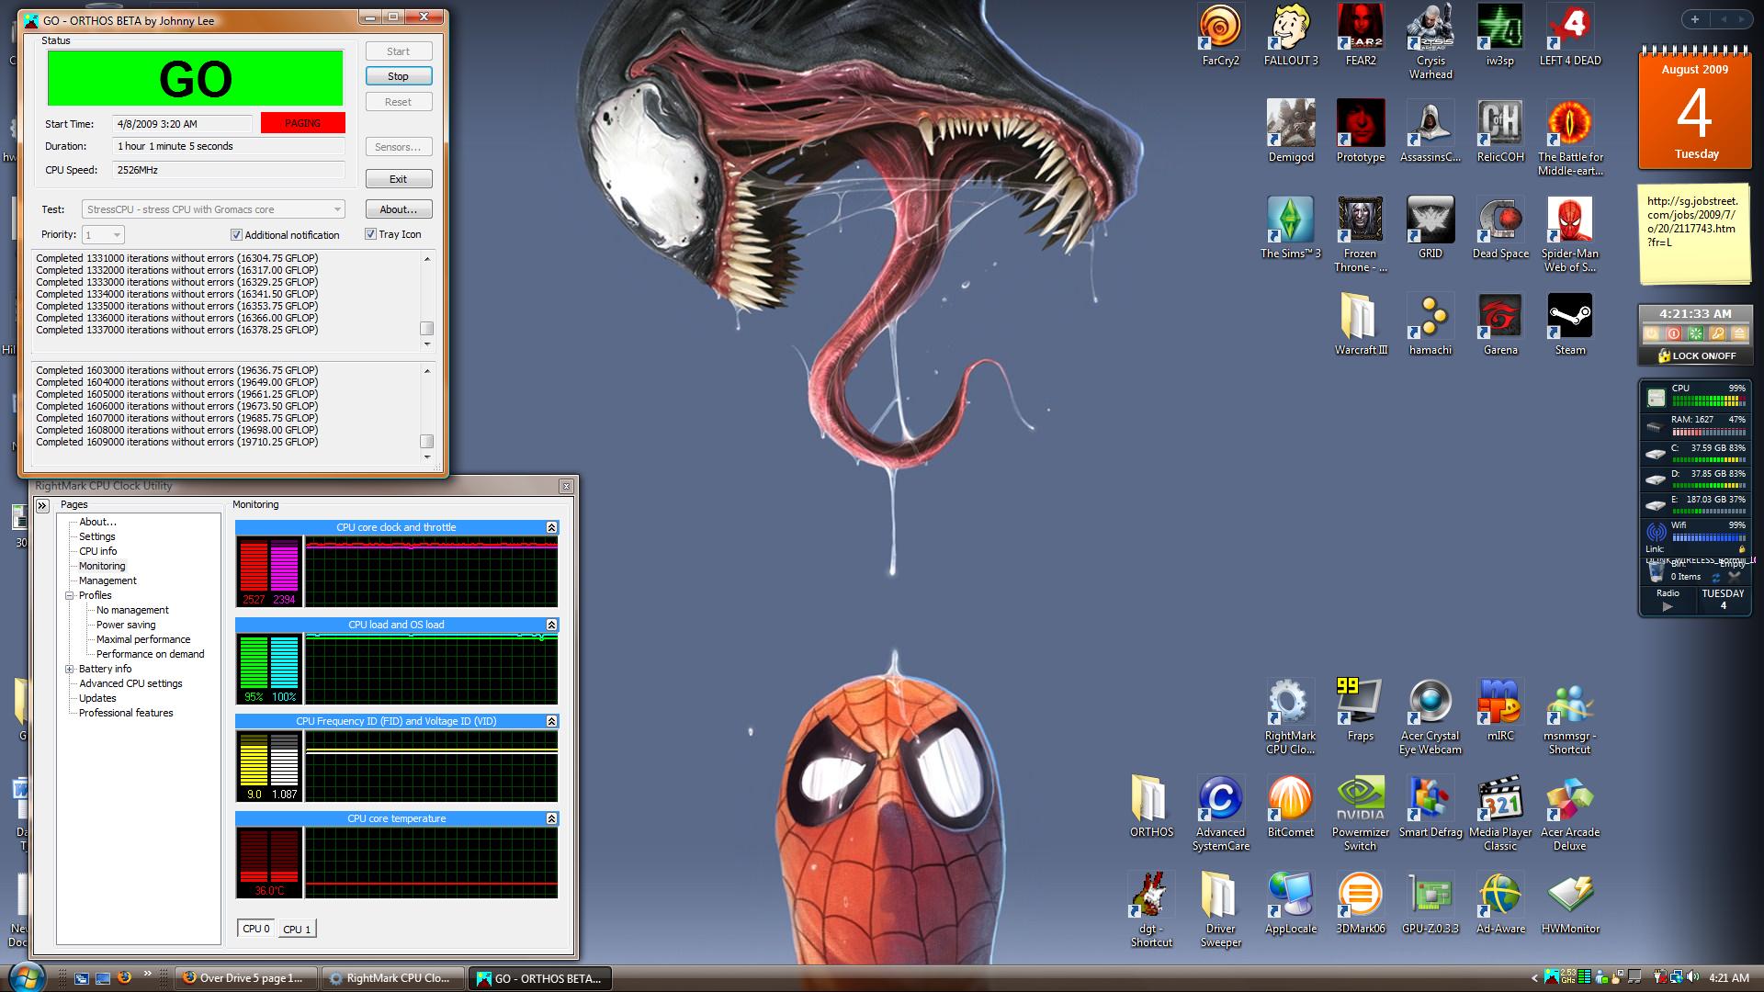This screenshot has height=992, width=1764.
Task: Open the Test type dropdown in ORTHOS
Action: click(x=213, y=209)
